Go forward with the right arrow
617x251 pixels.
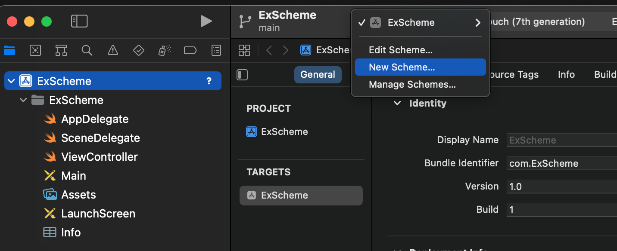[285, 50]
